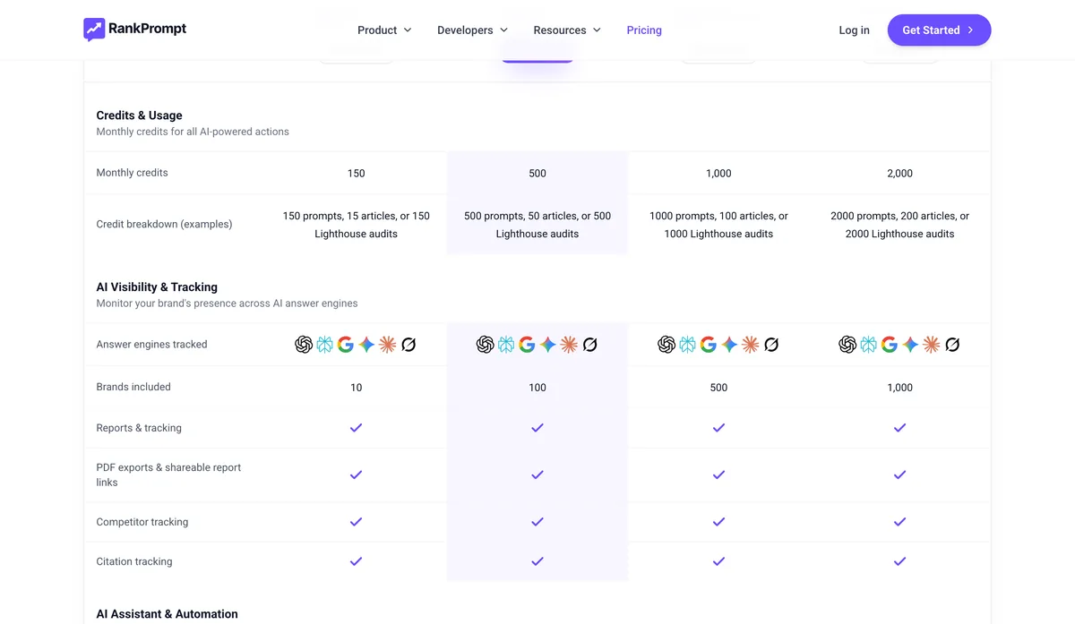This screenshot has height=624, width=1075.
Task: Click the Perplexity icon in the 1,000-credit plan column
Action: tap(687, 345)
